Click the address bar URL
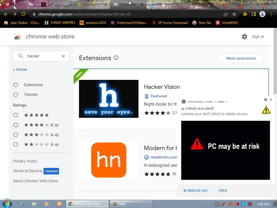277x208 pixels. tap(84, 14)
